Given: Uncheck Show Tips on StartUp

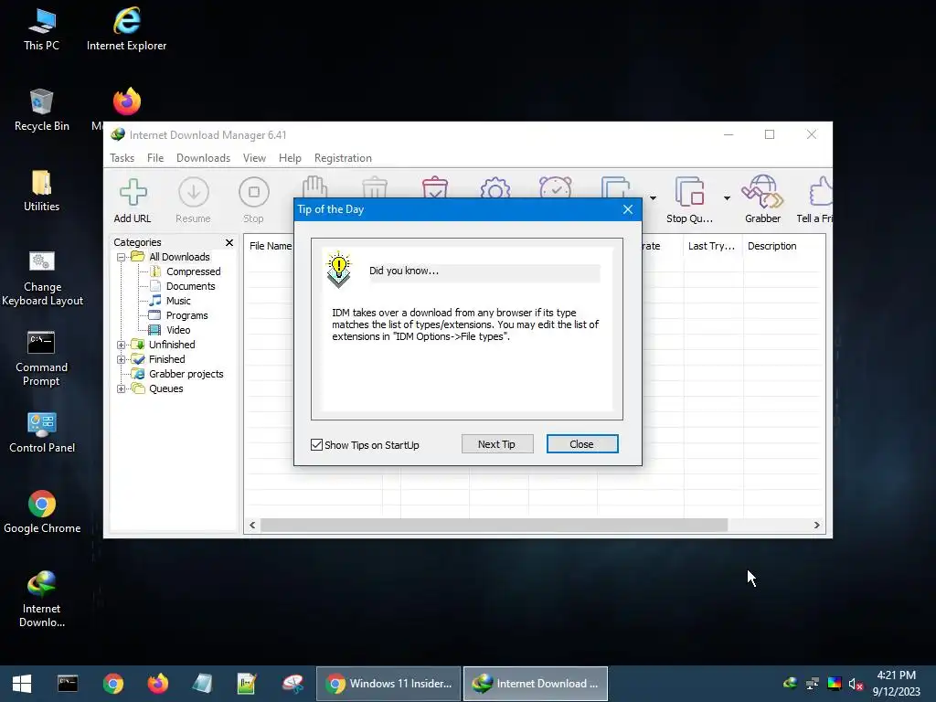Looking at the screenshot, I should [316, 445].
